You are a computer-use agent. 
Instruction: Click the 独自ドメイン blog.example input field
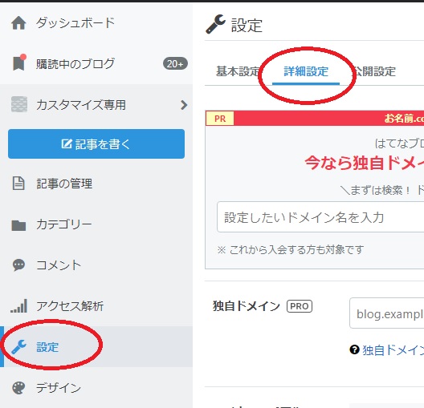click(x=387, y=313)
